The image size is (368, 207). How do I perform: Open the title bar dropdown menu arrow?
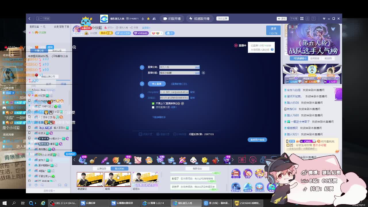tap(324, 19)
